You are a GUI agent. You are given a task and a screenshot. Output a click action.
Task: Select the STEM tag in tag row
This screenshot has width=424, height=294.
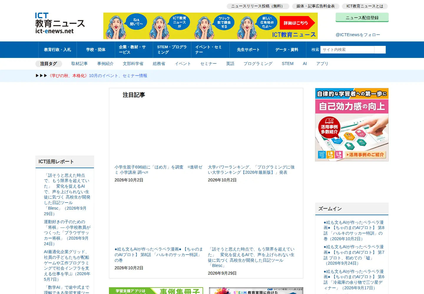click(288, 64)
